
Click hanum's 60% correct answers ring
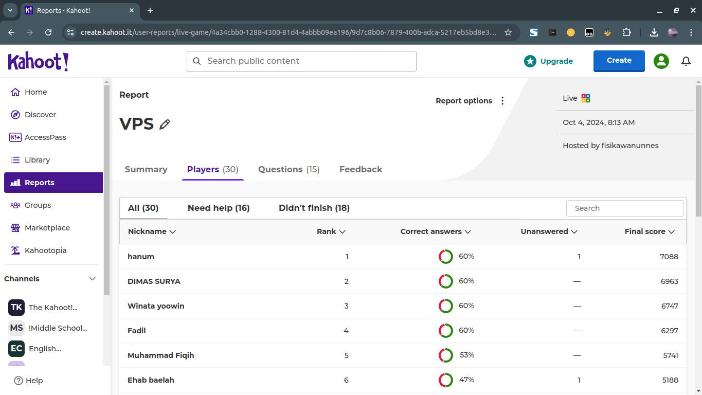click(446, 257)
